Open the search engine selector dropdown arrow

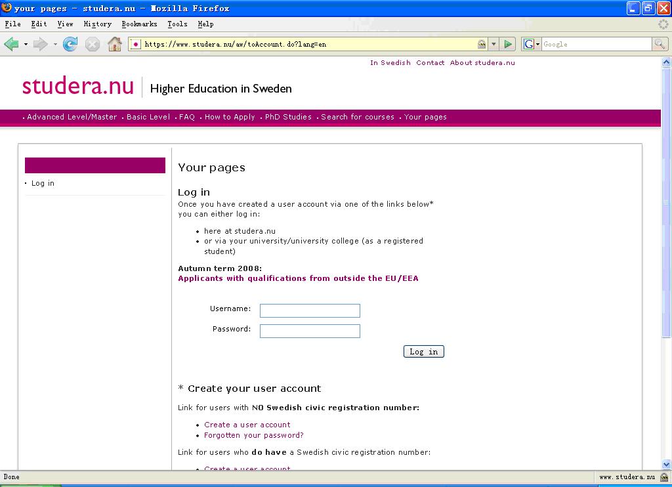click(x=538, y=44)
